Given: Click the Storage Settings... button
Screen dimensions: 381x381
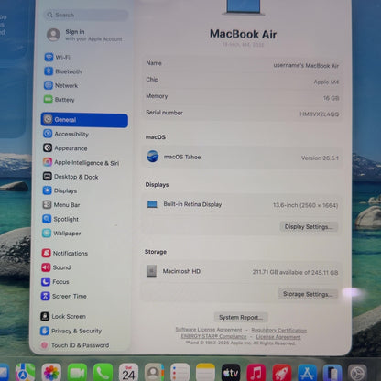Looking at the screenshot, I should (308, 294).
